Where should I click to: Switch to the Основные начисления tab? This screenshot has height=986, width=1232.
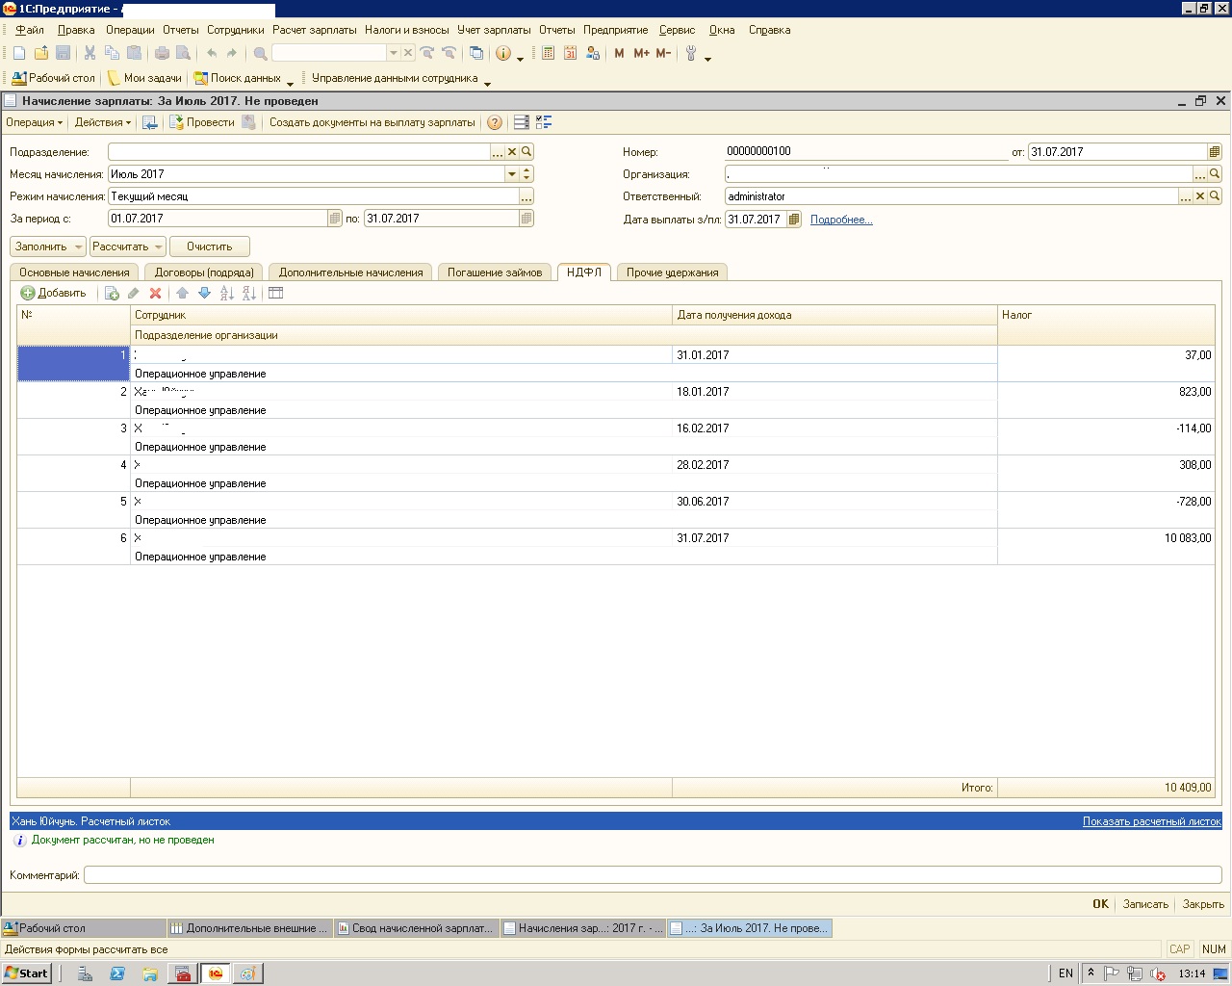coord(74,272)
